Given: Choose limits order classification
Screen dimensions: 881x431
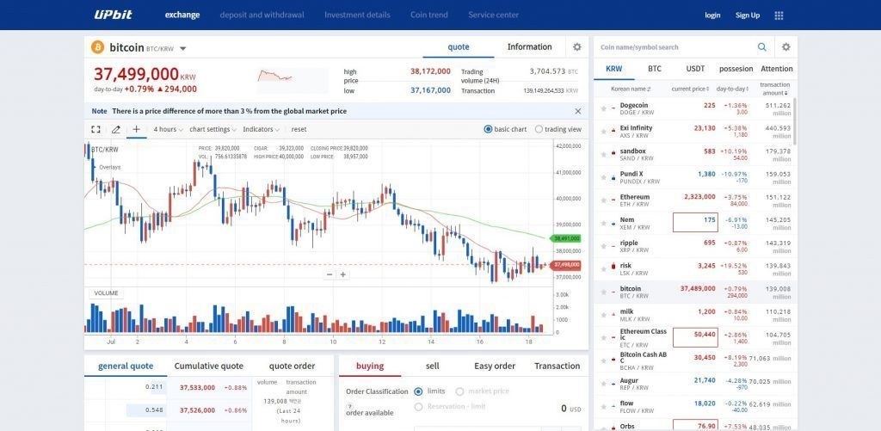Looking at the screenshot, I should click(x=418, y=391).
